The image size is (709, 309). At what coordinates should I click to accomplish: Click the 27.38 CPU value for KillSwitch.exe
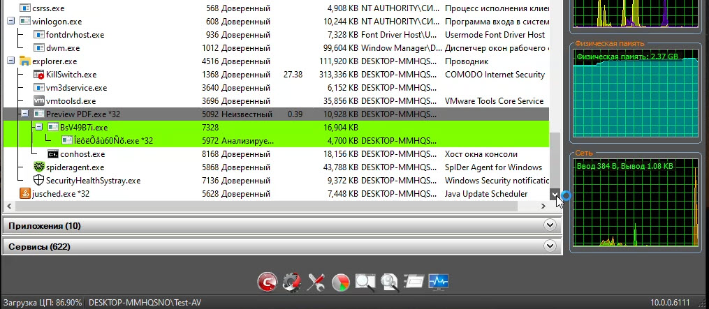pyautogui.click(x=293, y=75)
